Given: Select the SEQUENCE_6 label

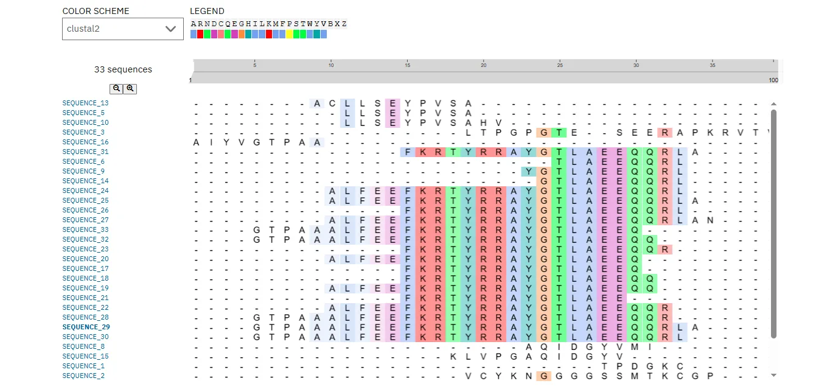Looking at the screenshot, I should tap(83, 161).
